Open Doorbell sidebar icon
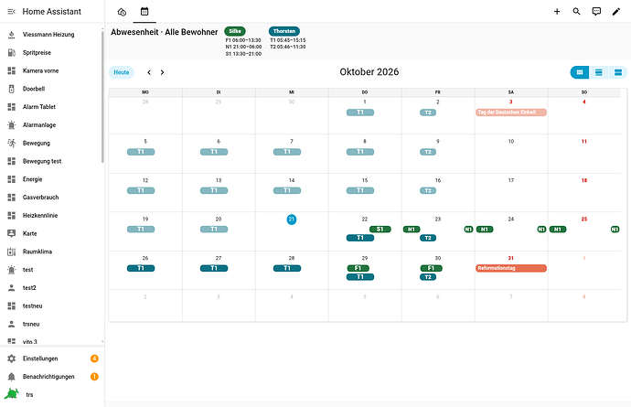 click(x=12, y=89)
